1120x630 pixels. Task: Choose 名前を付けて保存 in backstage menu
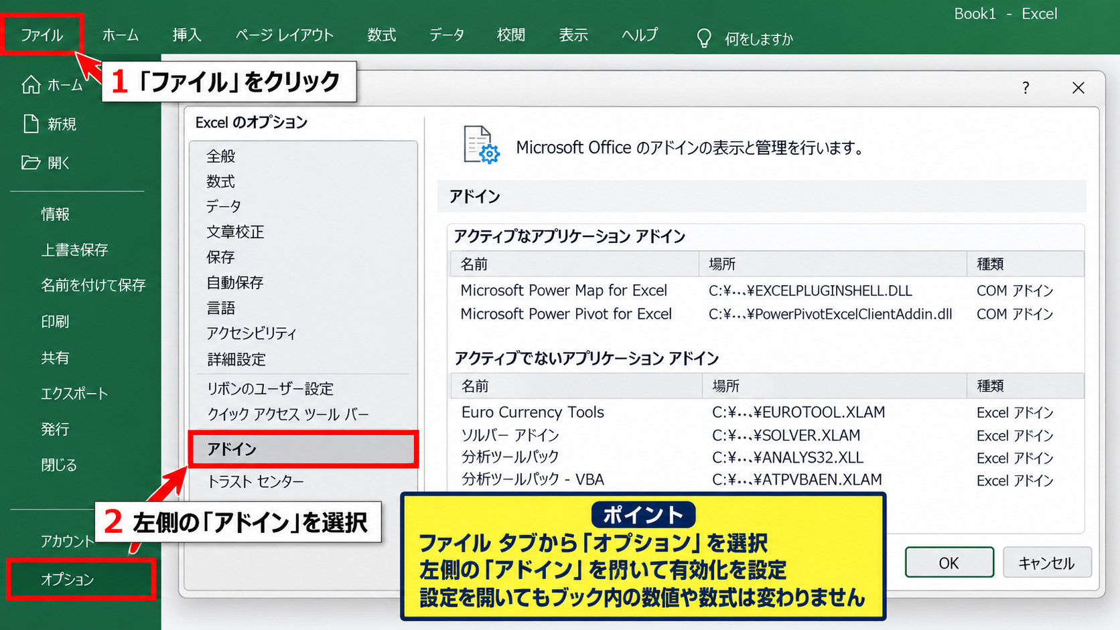(x=93, y=285)
